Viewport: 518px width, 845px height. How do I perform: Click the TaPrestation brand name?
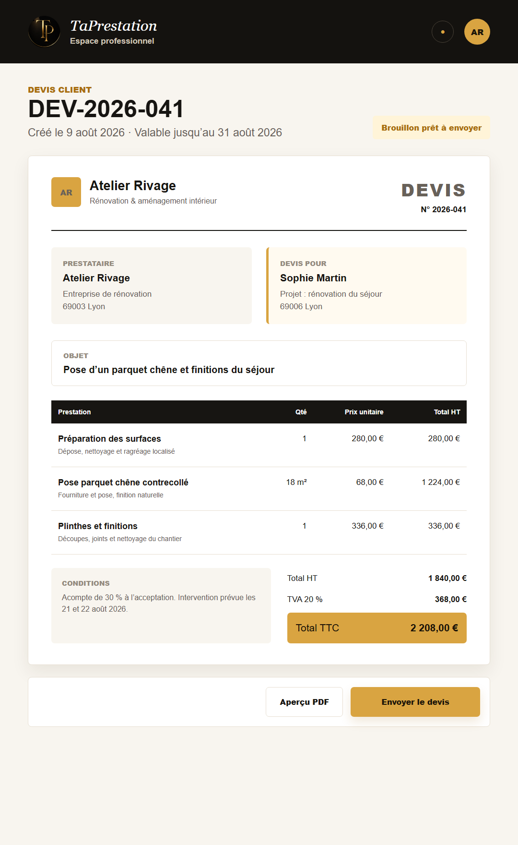point(114,25)
